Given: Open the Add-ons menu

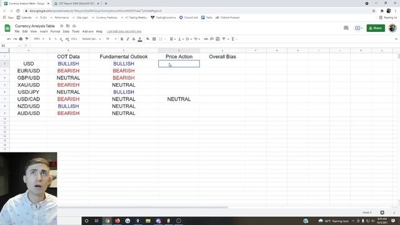Looking at the screenshot, I should coord(87,31).
